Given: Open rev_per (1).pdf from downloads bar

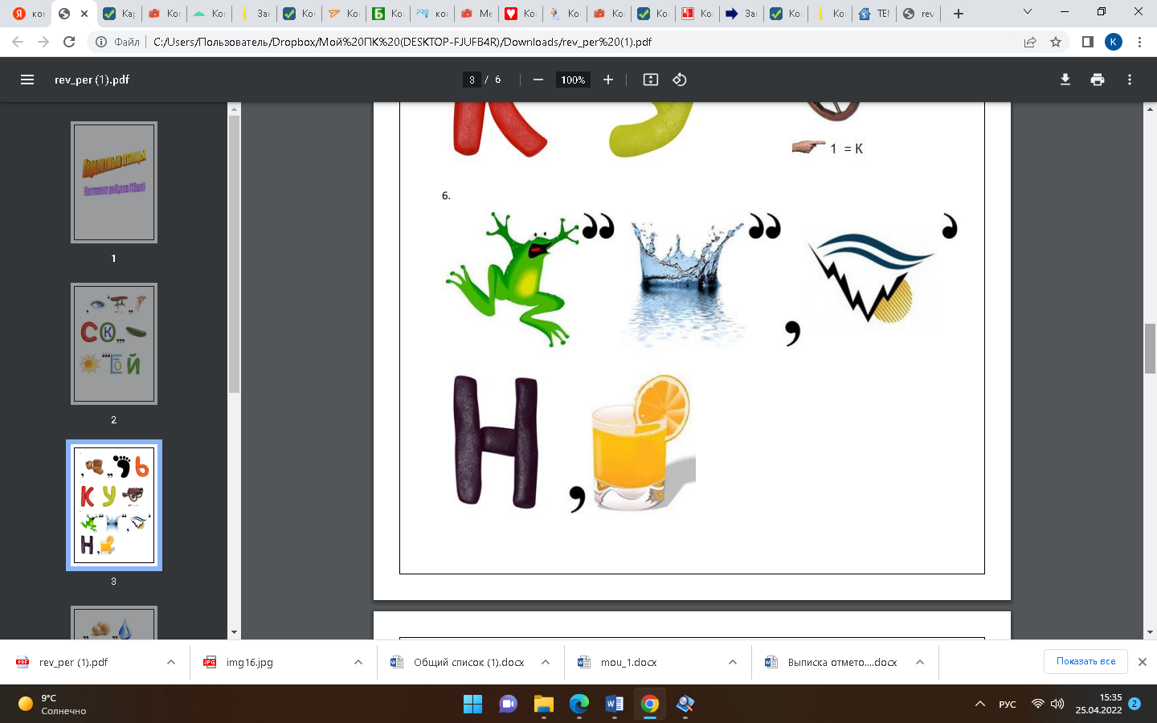Looking at the screenshot, I should 73,662.
